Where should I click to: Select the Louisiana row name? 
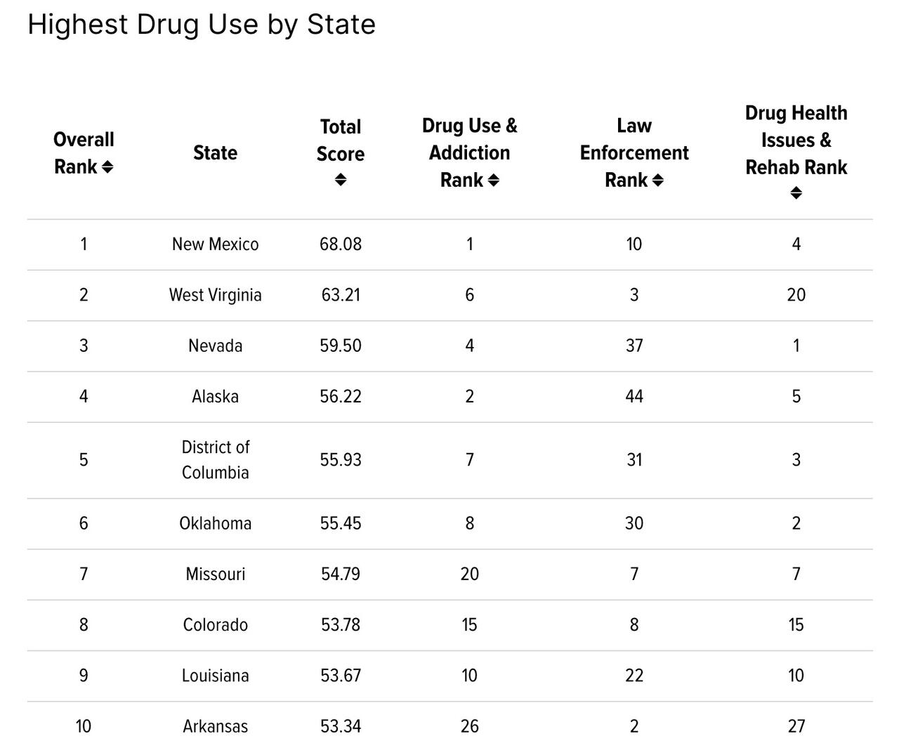coord(215,676)
